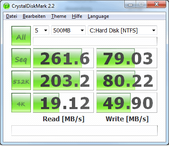Click the comment field at the bottom
Screen dimensions: 169x146
click(x=84, y=131)
